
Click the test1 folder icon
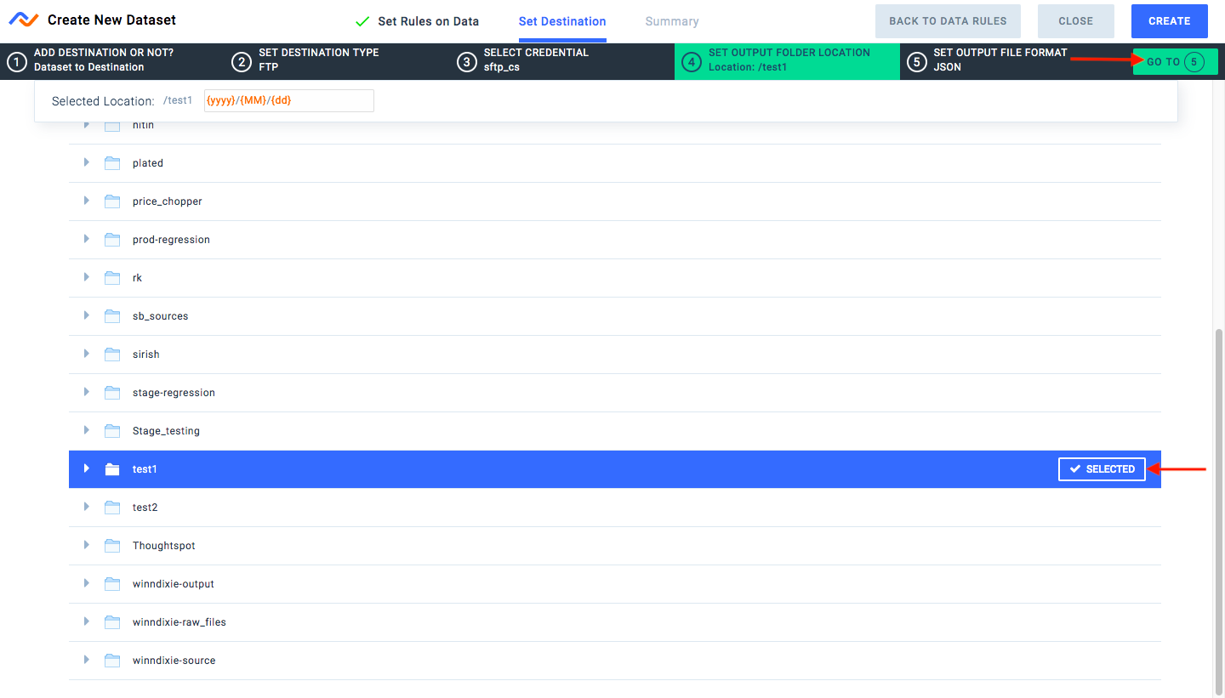coord(112,469)
